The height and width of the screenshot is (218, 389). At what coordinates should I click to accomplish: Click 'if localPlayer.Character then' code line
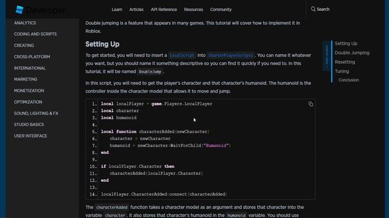137,167
